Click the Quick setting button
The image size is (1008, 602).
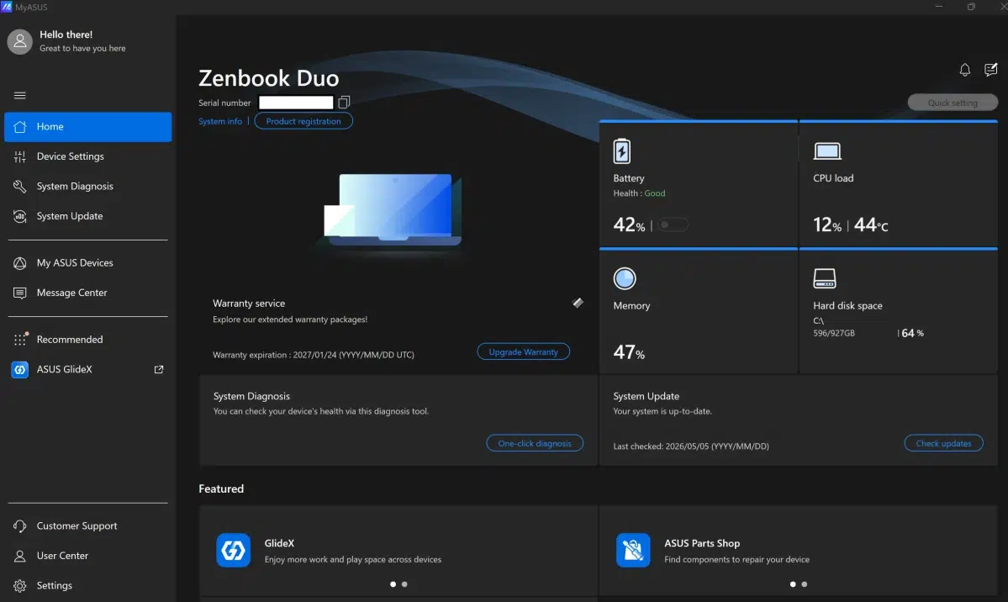[x=953, y=103]
